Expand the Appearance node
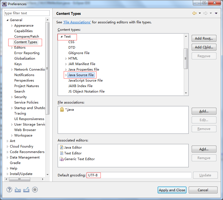Viewport: 223px width, 200px height. tap(12, 26)
